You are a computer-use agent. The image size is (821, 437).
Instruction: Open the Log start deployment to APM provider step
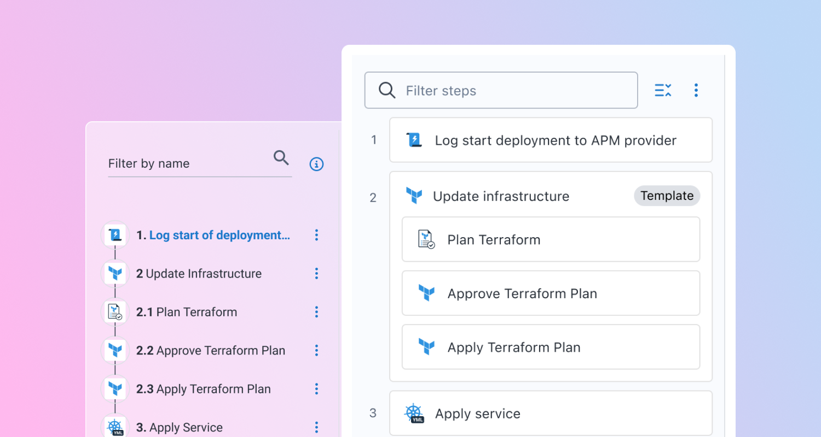[x=551, y=140]
